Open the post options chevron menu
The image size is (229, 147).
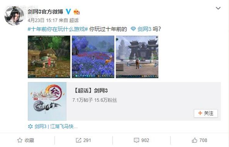point(218,8)
